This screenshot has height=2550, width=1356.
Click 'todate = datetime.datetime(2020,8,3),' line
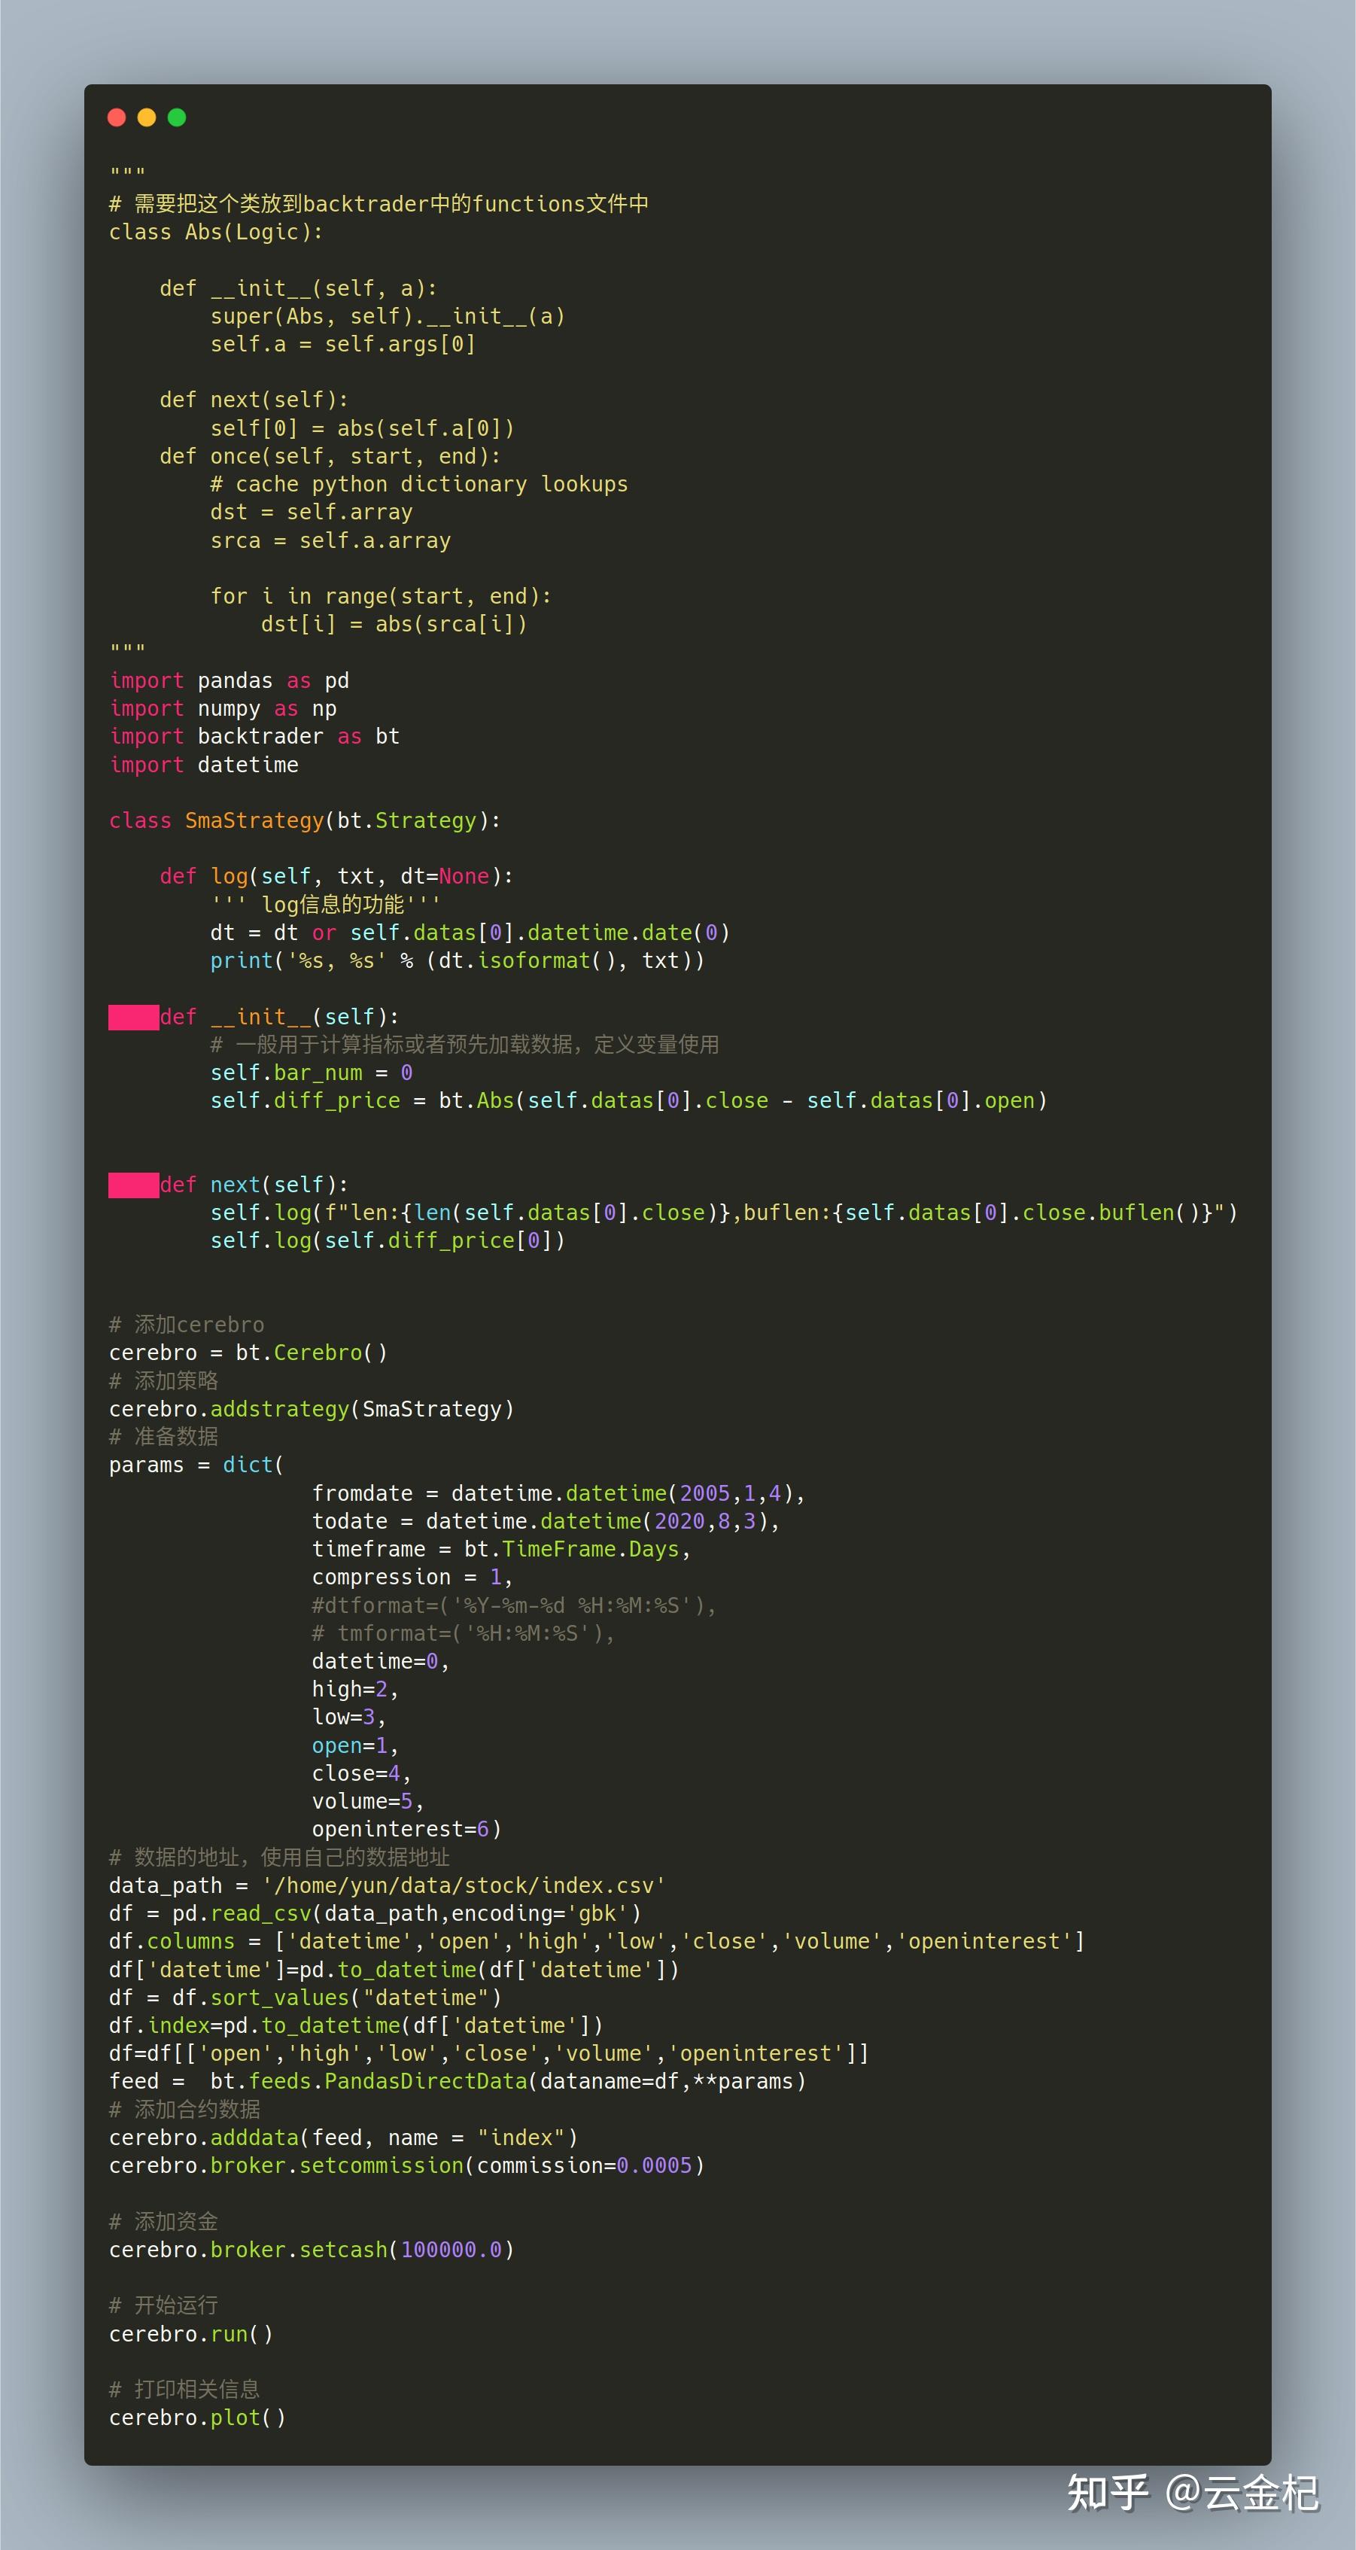coord(546,1520)
